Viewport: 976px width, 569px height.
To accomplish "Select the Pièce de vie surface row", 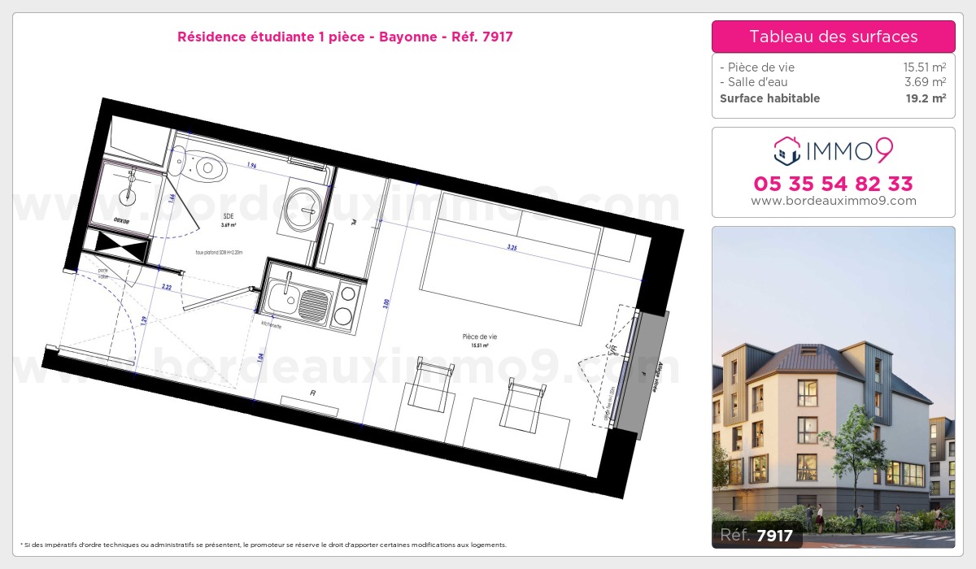I will click(x=833, y=67).
